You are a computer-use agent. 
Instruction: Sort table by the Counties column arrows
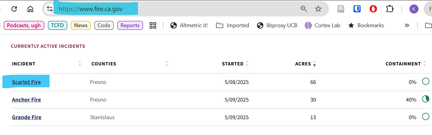coord(167,64)
